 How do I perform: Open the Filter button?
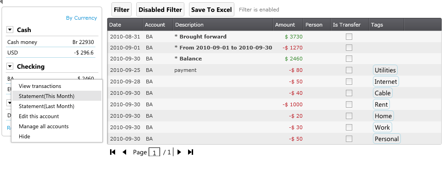pos(122,10)
